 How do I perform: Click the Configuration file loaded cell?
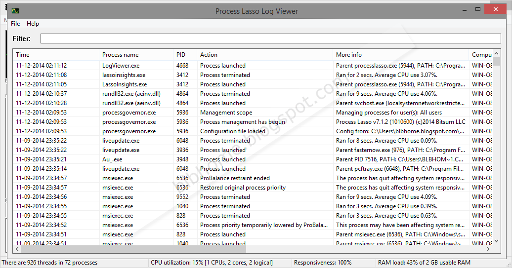click(232, 131)
